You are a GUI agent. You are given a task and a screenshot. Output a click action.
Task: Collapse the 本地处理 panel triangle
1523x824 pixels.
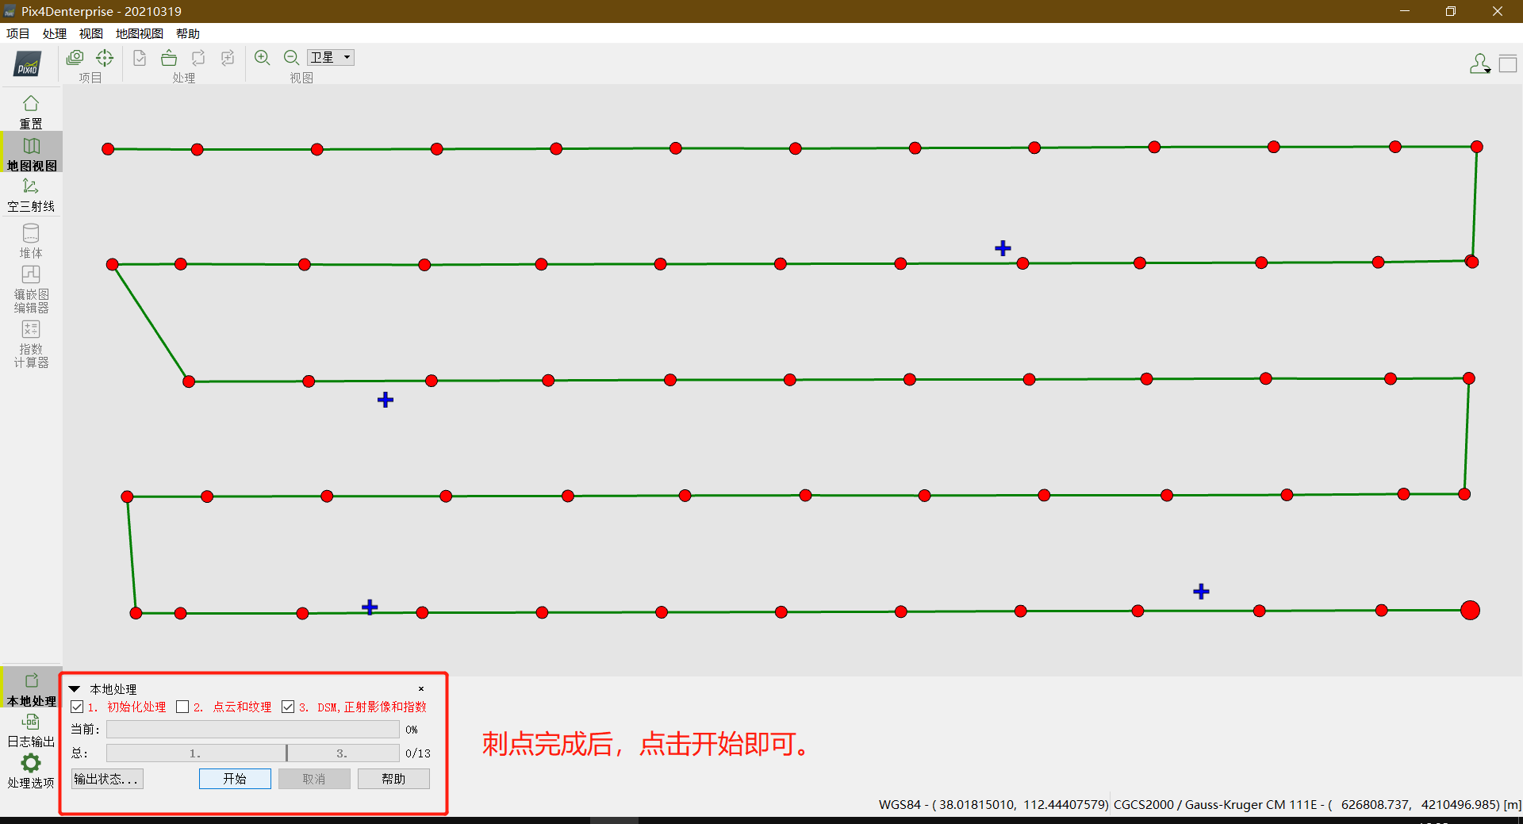coord(74,688)
